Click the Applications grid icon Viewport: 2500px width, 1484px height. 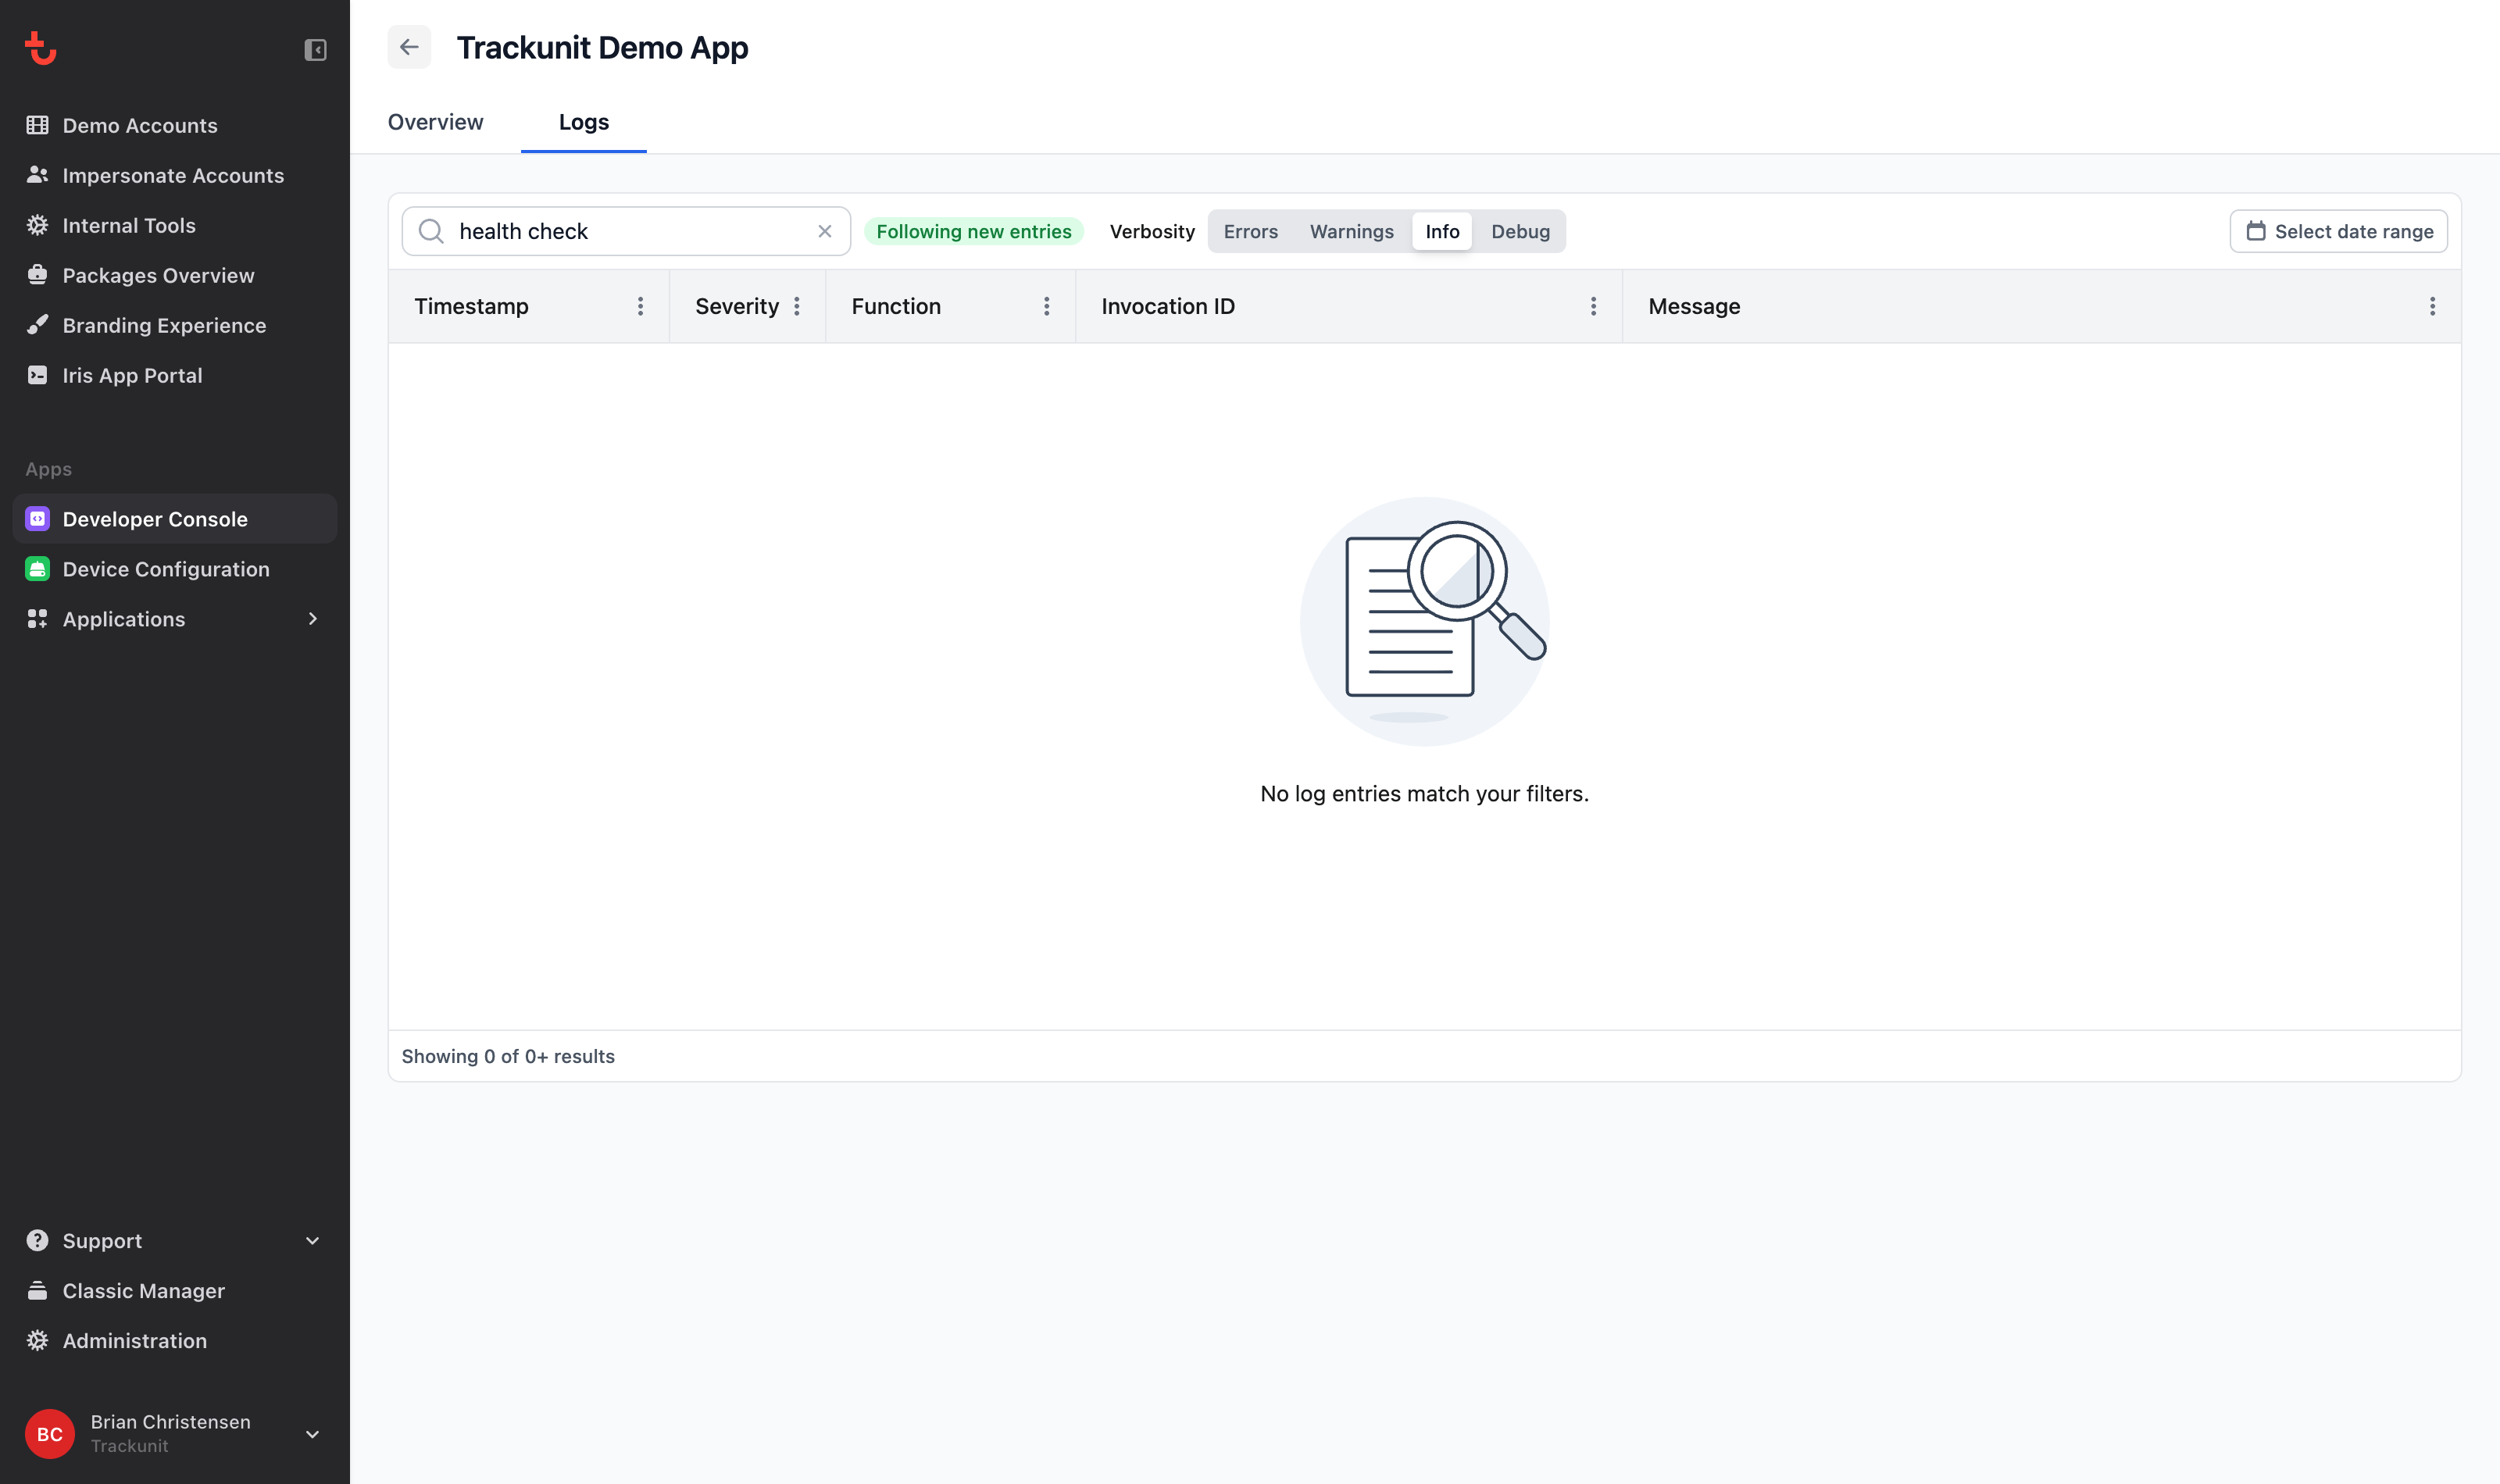click(x=37, y=619)
